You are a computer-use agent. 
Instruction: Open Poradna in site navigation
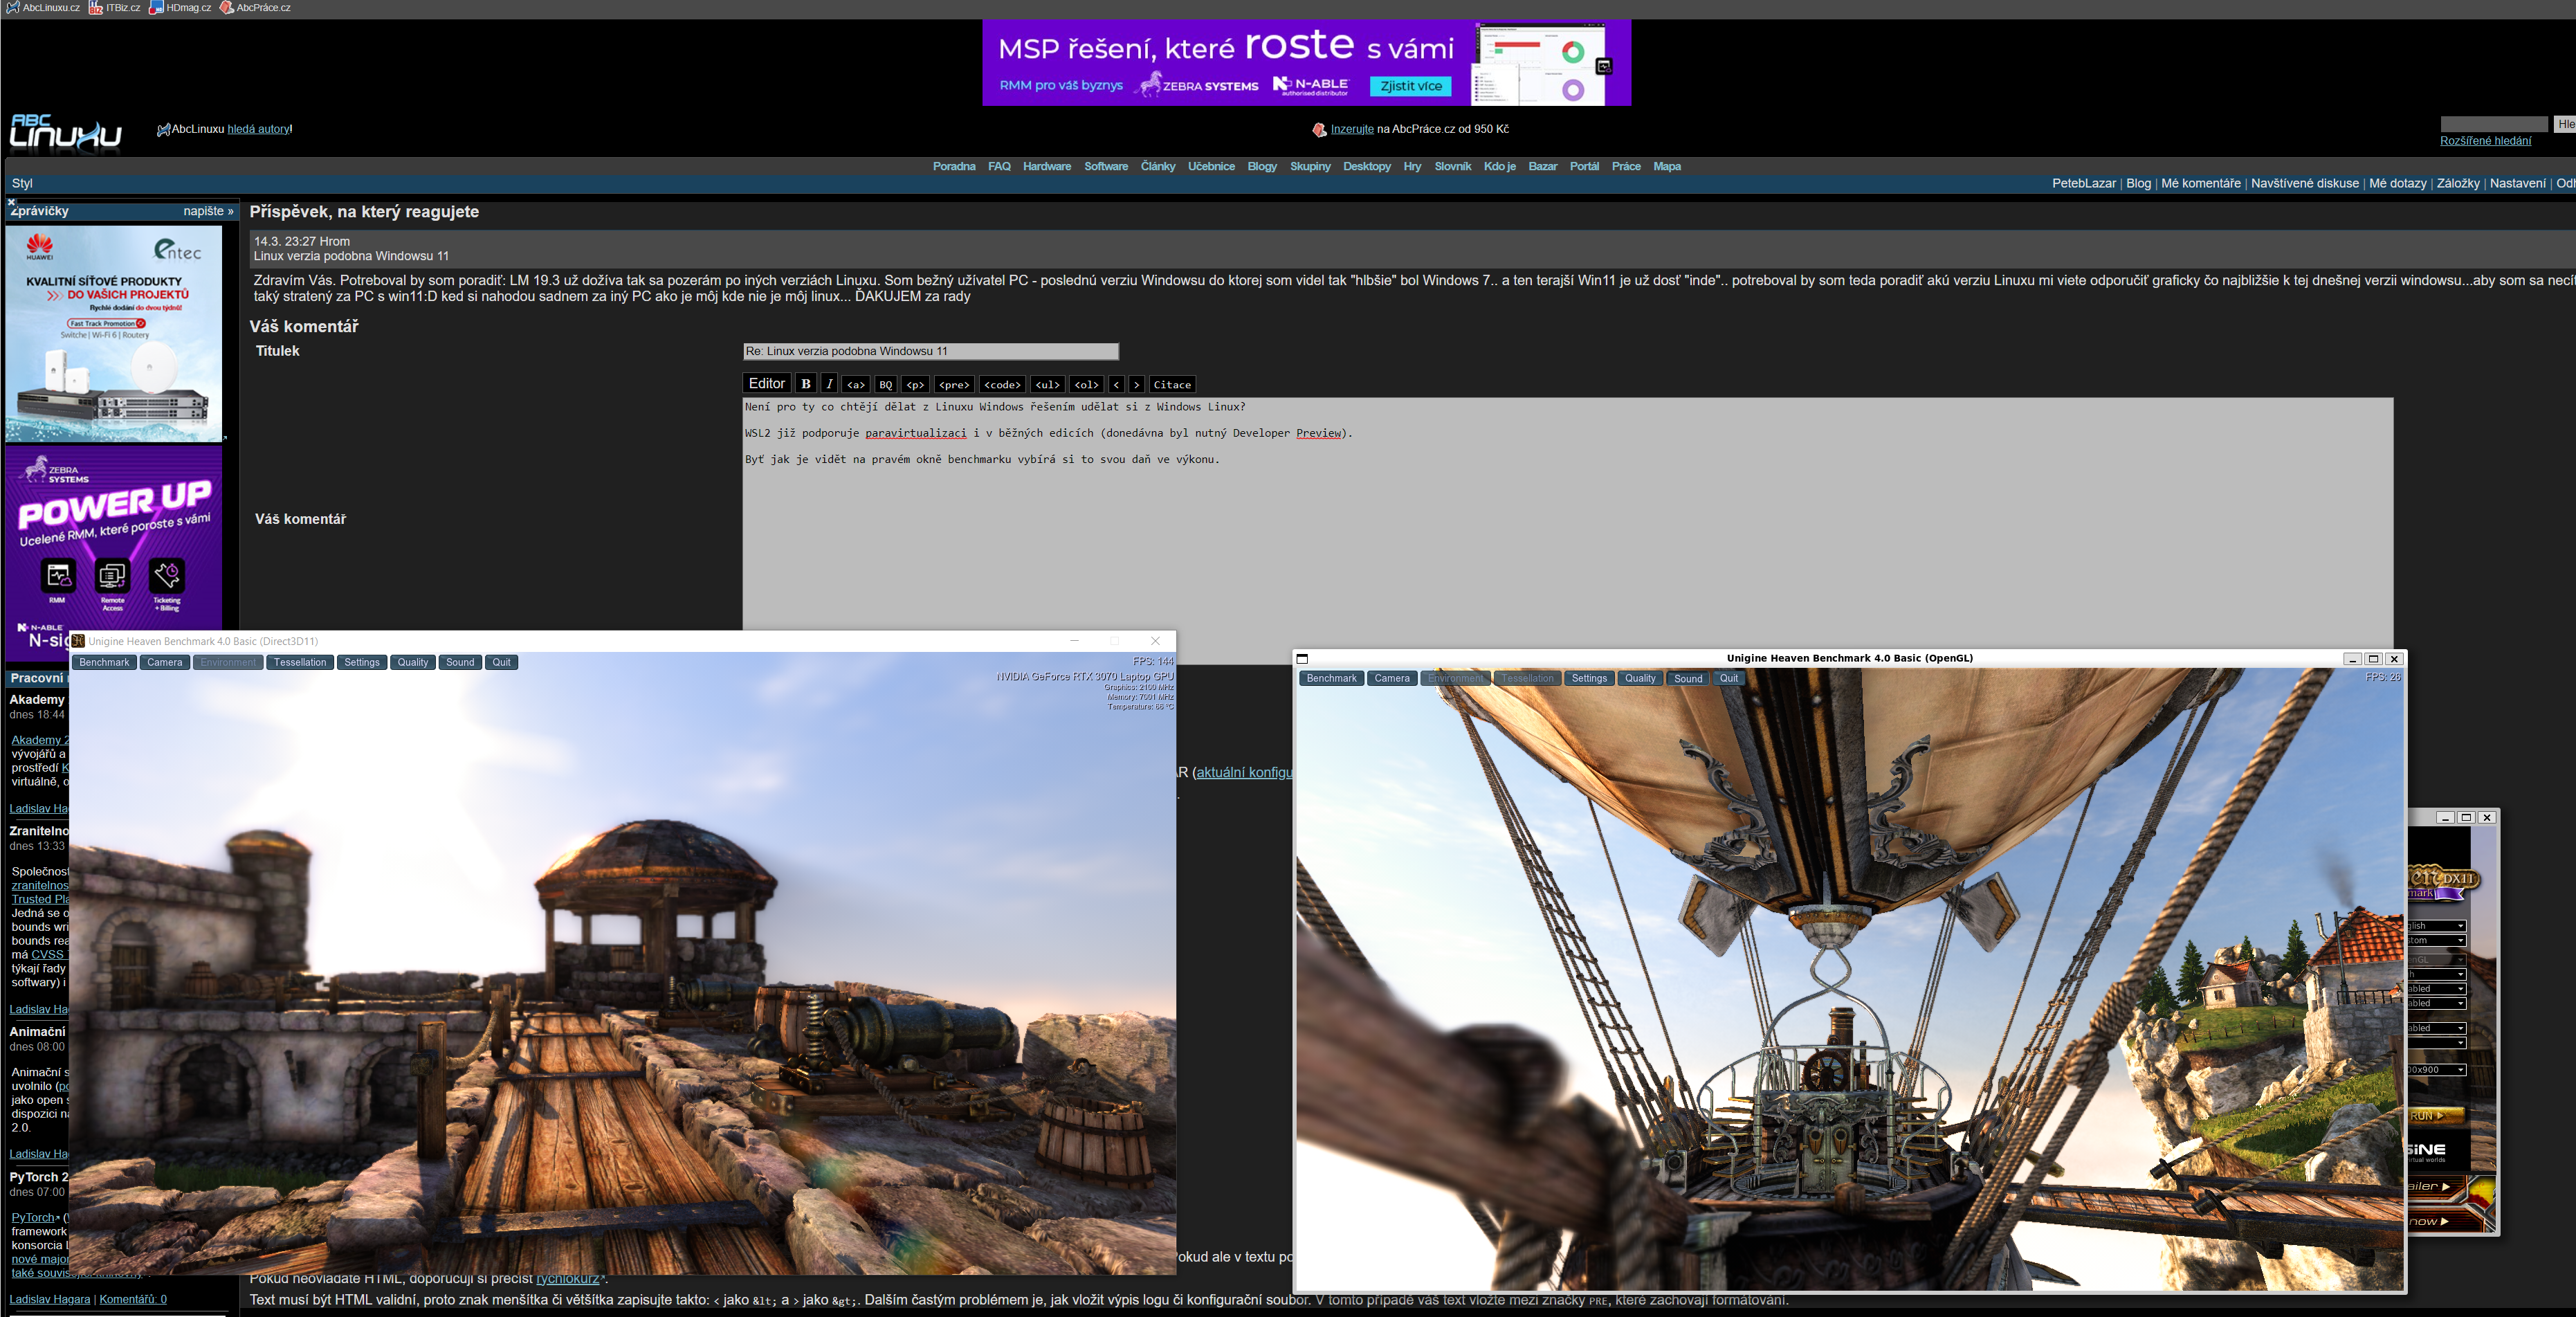click(954, 167)
